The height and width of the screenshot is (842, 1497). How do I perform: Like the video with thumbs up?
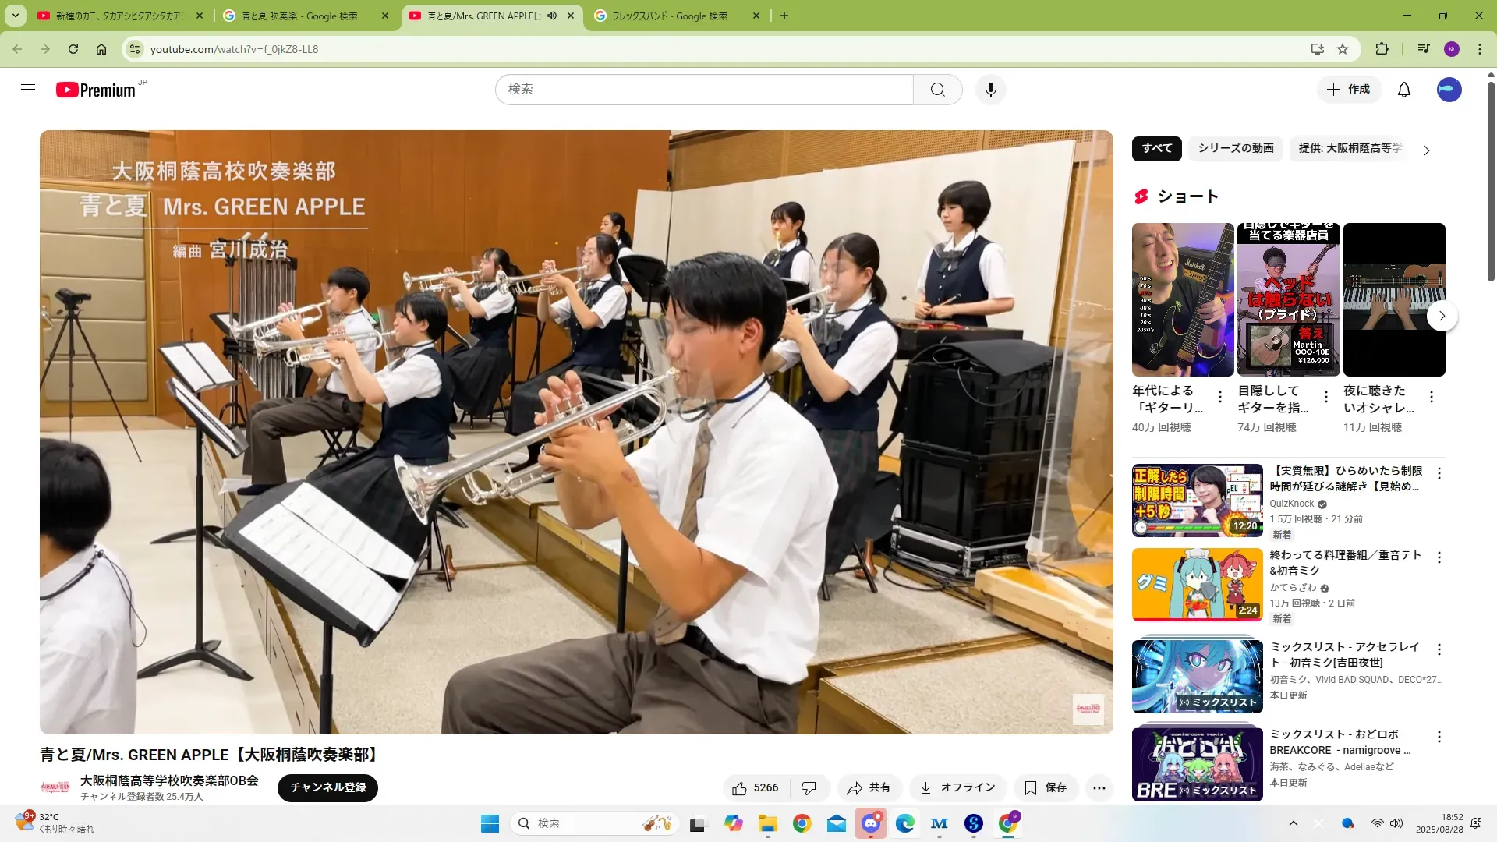pyautogui.click(x=755, y=788)
